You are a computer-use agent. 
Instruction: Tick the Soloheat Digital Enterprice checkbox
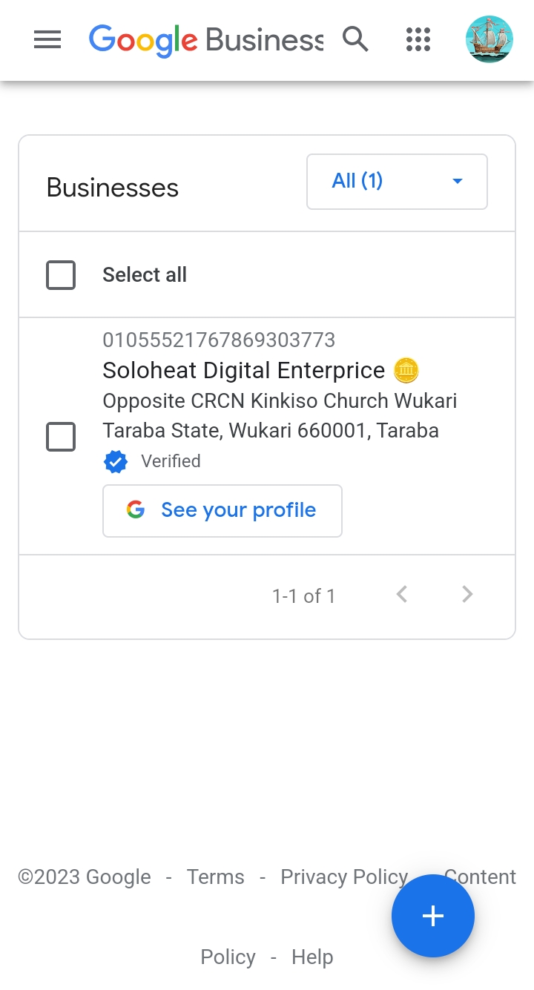click(x=61, y=437)
